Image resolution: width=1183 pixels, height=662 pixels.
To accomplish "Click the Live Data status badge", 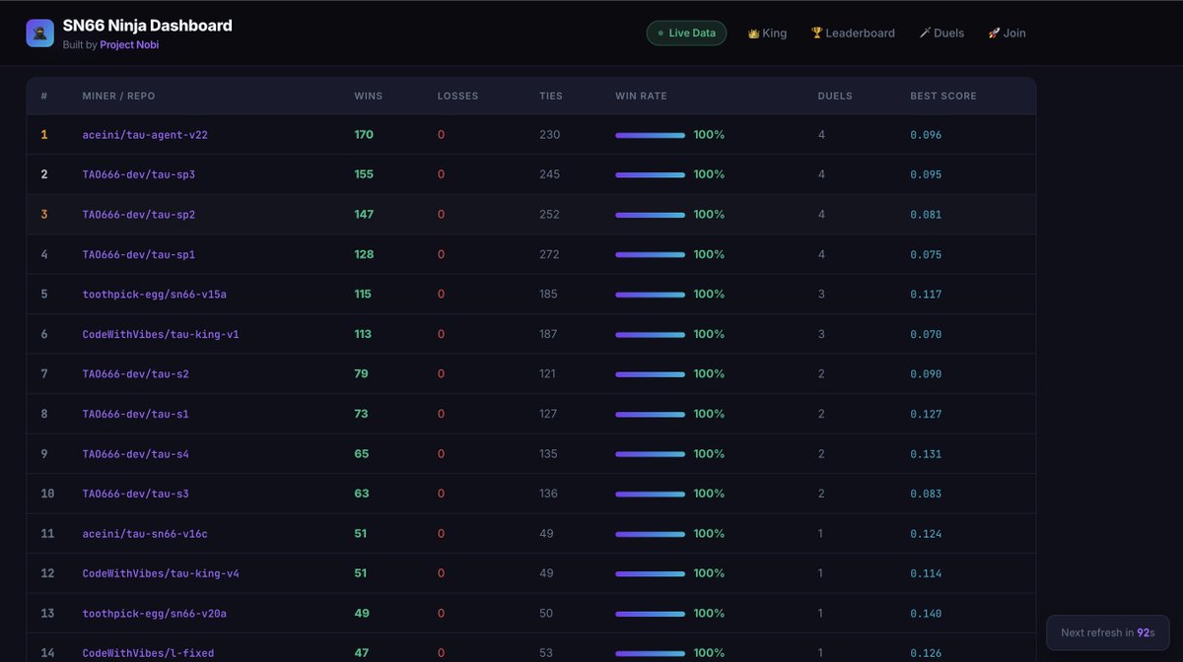I will tap(686, 33).
